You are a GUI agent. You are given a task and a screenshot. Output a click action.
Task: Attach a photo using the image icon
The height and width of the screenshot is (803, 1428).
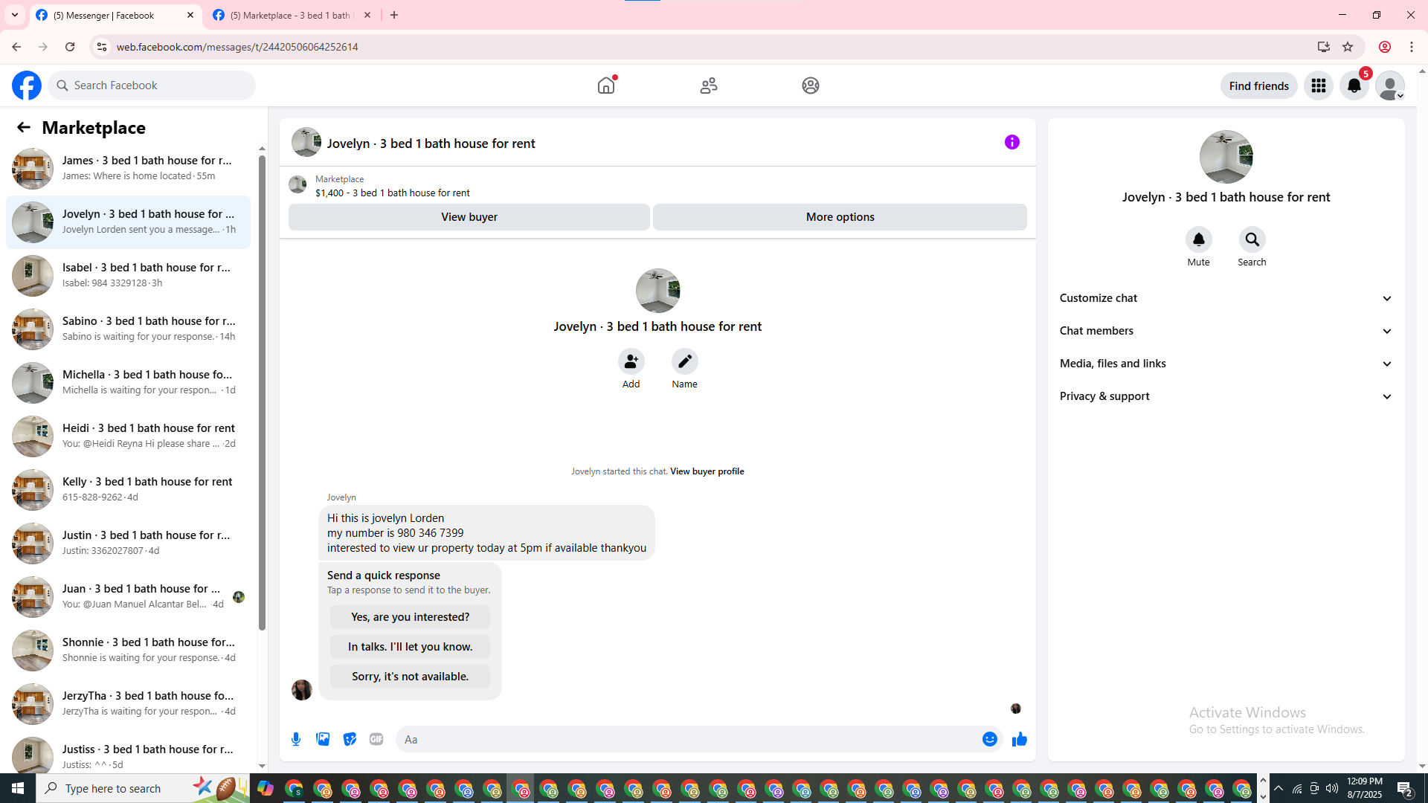(x=323, y=739)
